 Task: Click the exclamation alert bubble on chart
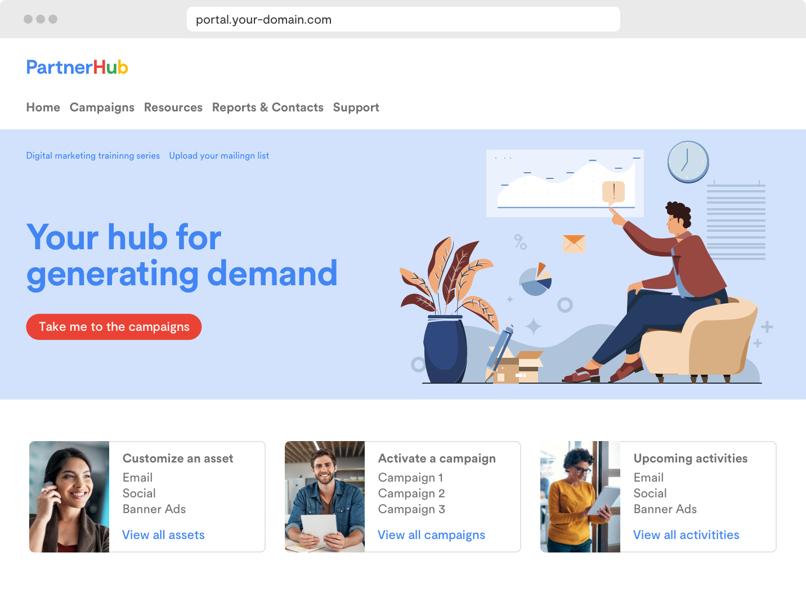pyautogui.click(x=614, y=193)
